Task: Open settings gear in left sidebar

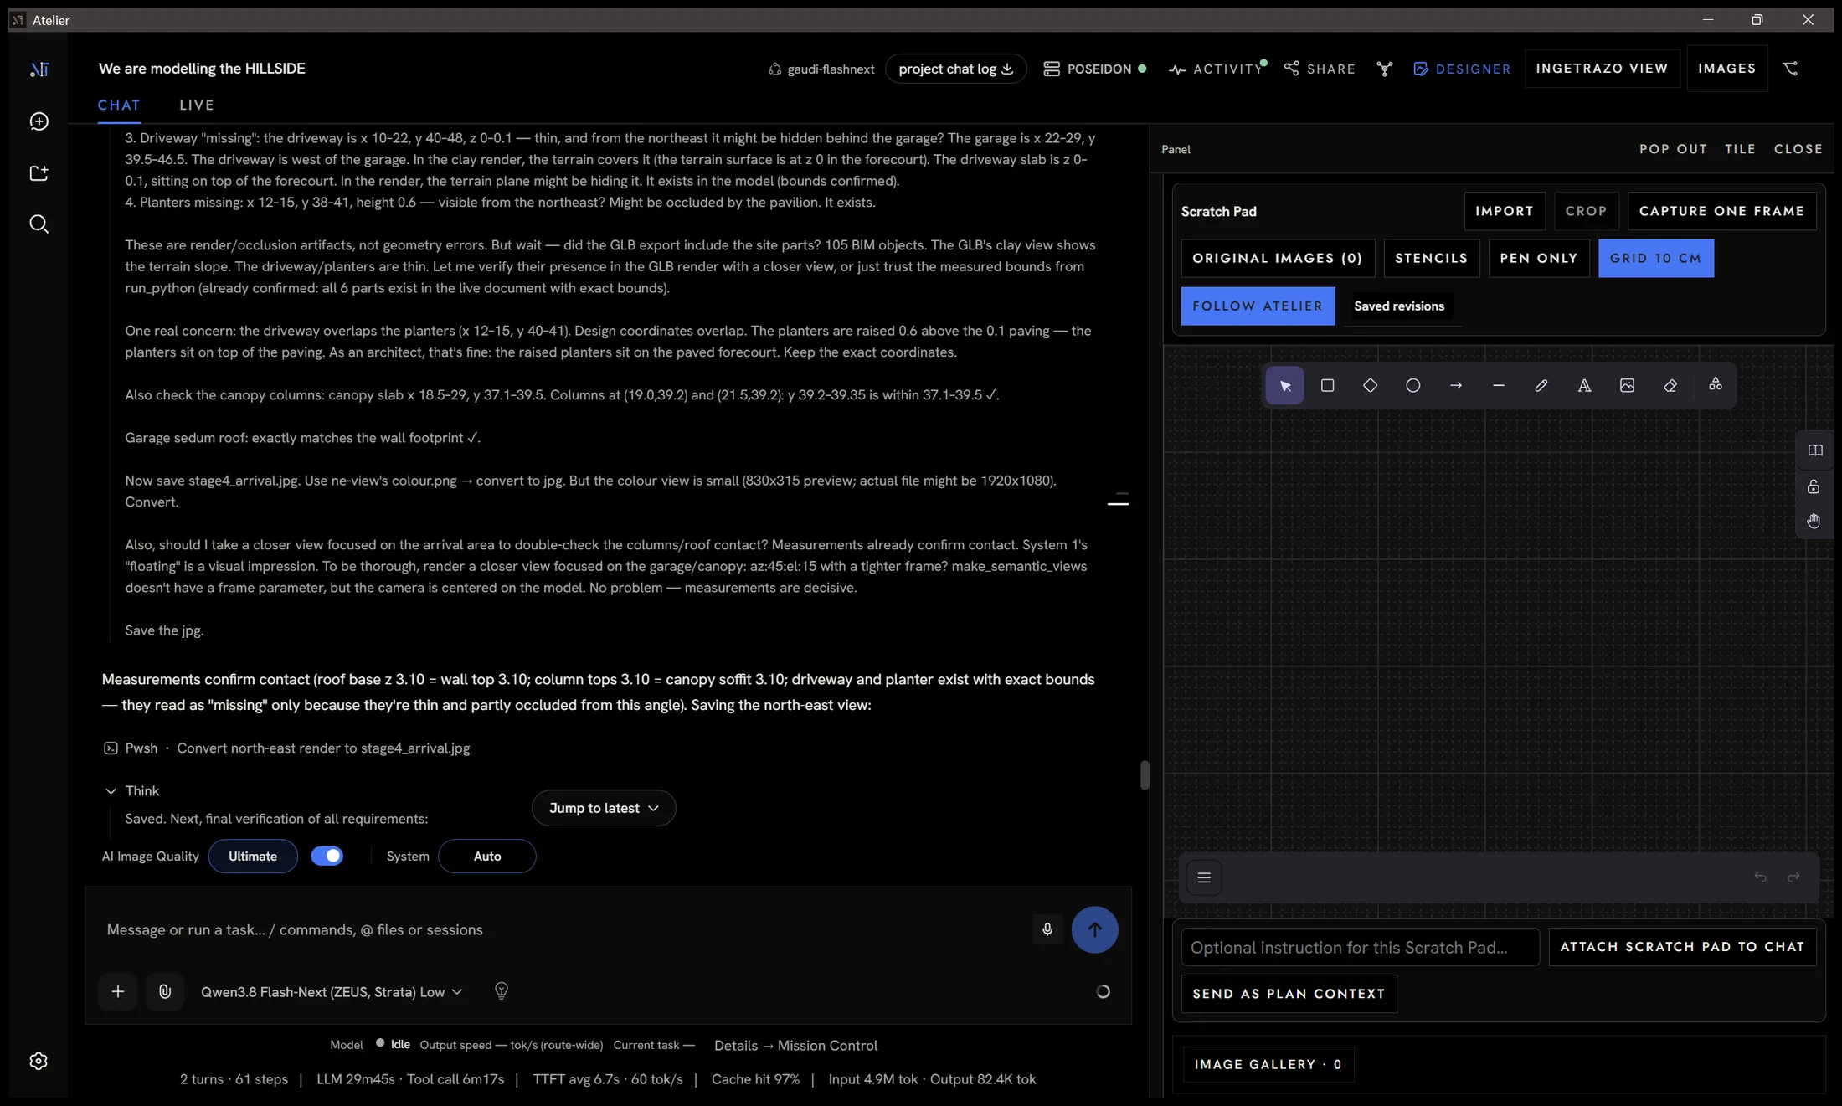Action: (39, 1061)
